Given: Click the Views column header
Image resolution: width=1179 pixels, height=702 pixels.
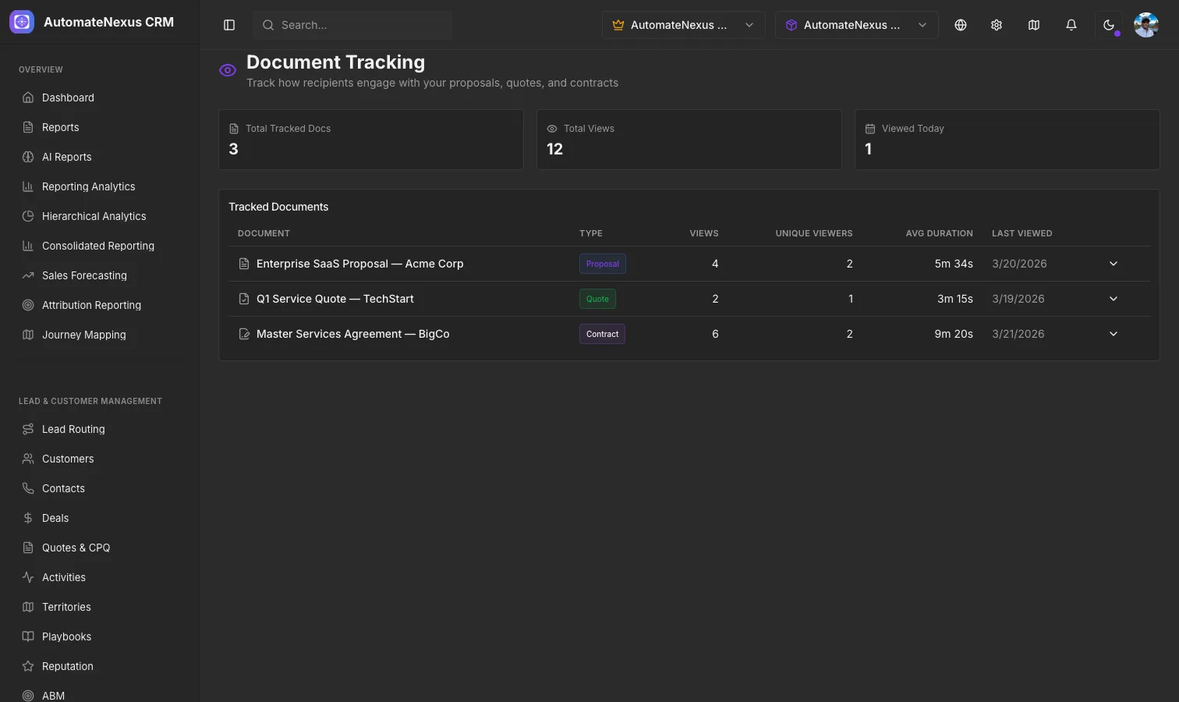Looking at the screenshot, I should tap(704, 233).
